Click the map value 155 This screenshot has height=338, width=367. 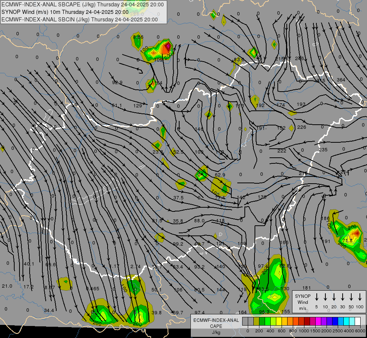click(286, 311)
